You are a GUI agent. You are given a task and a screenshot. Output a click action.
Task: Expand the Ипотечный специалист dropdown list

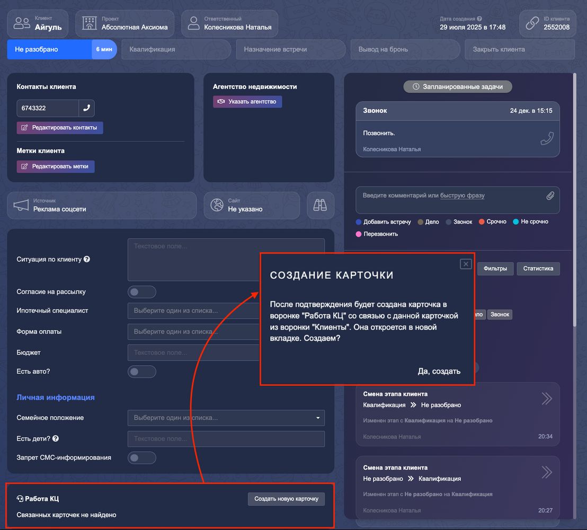193,311
